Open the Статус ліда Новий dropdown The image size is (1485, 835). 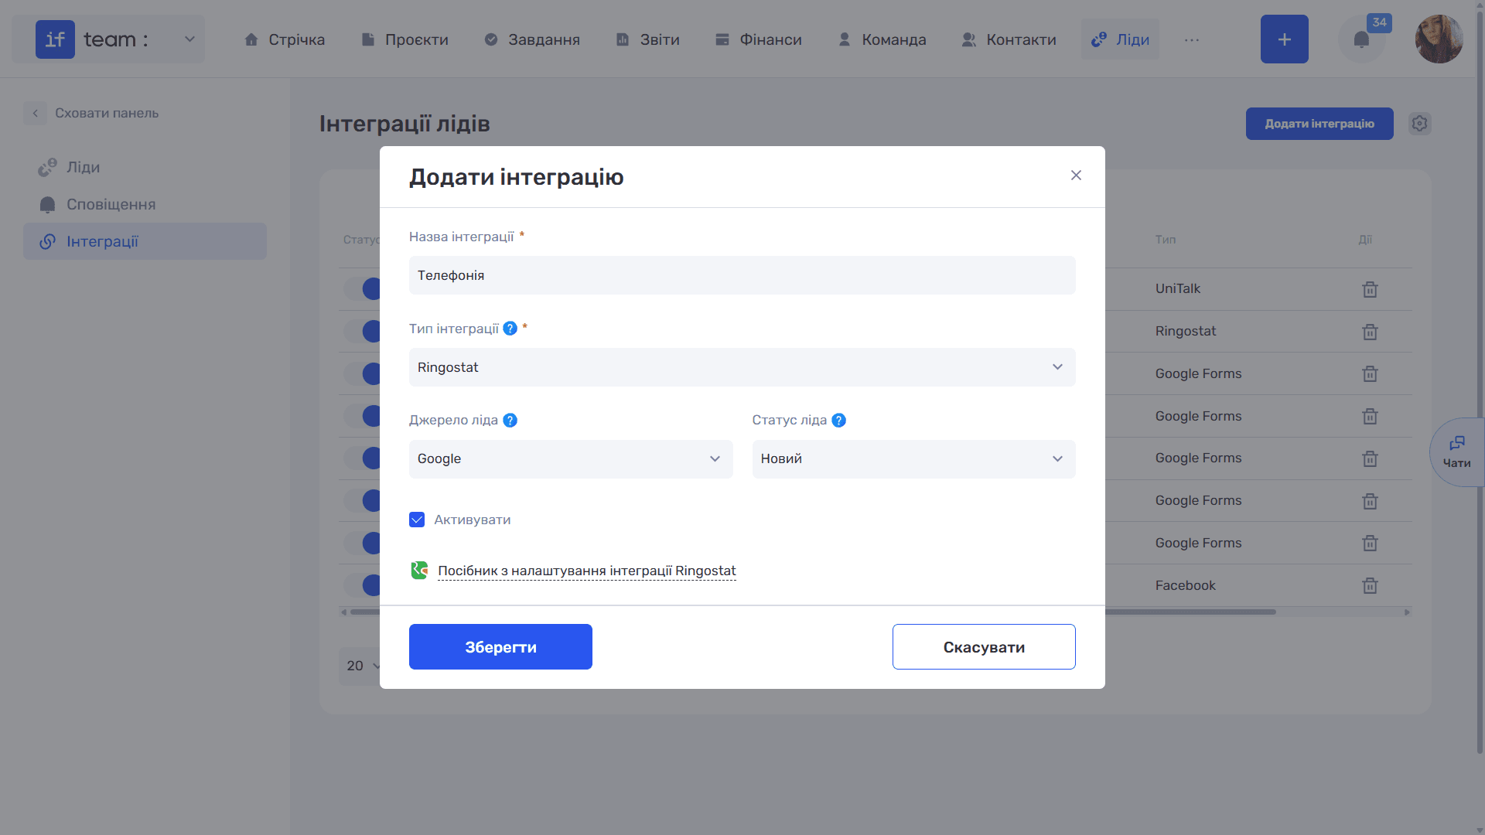[913, 459]
